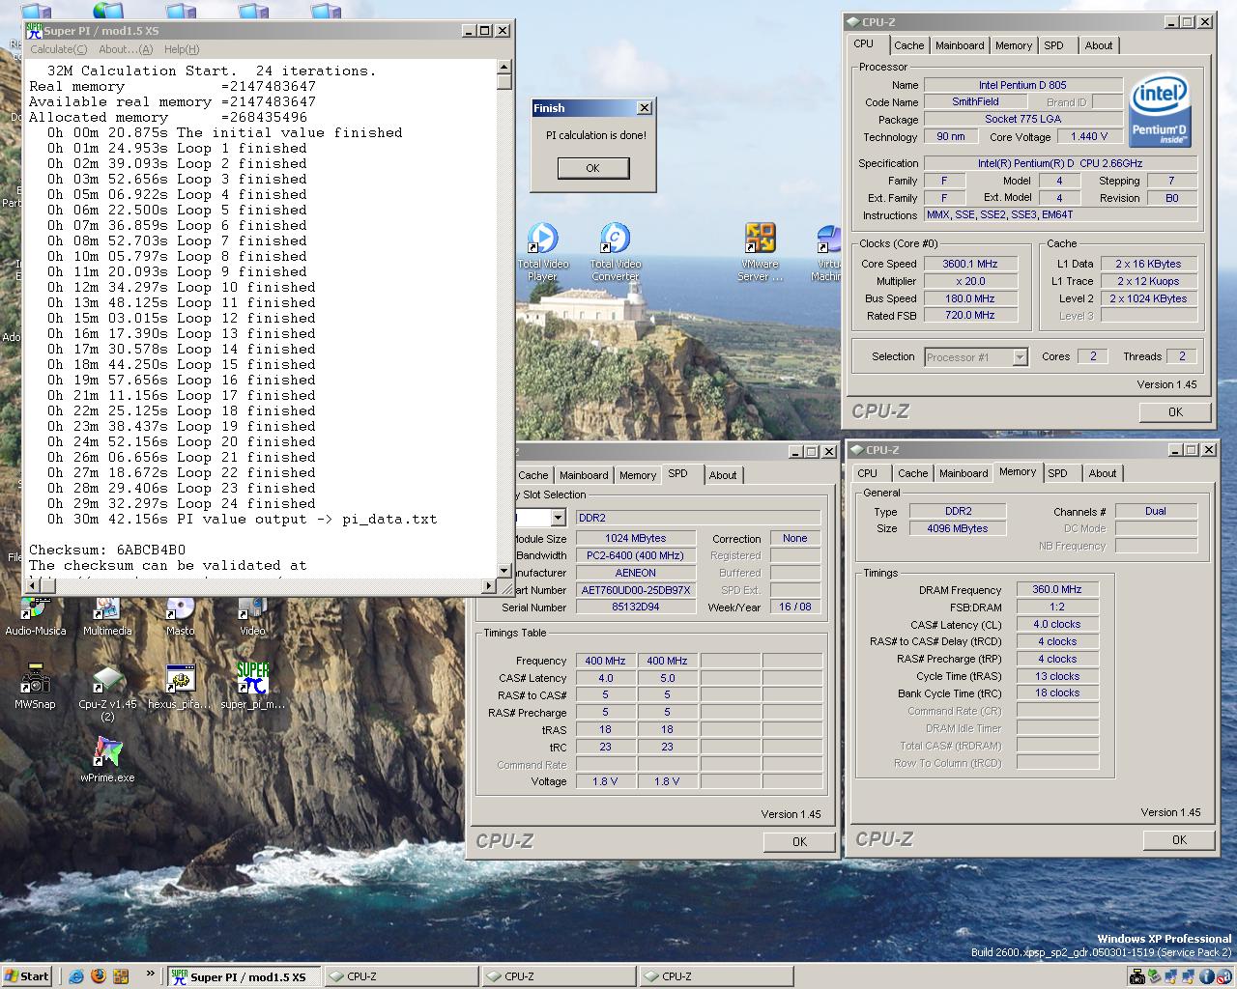Click the Checksum: 6ABCB4B0 line in Super PI
The width and height of the screenshot is (1237, 989).
107,550
